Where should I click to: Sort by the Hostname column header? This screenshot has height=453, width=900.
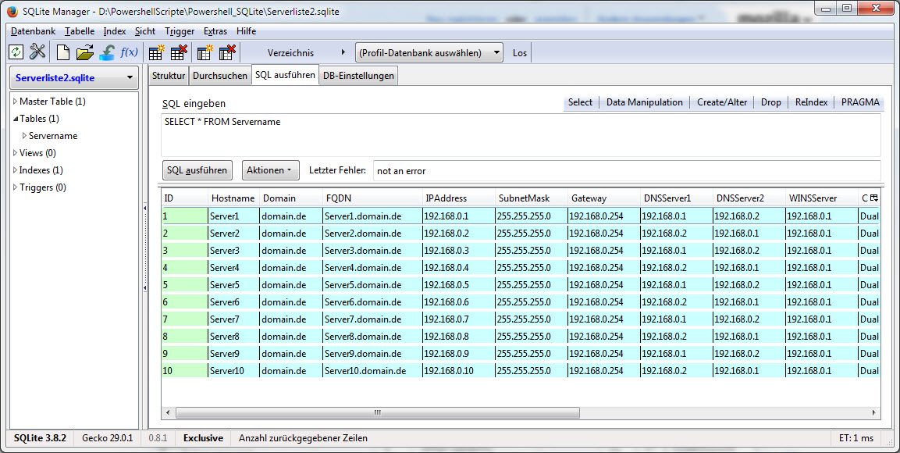tap(233, 198)
